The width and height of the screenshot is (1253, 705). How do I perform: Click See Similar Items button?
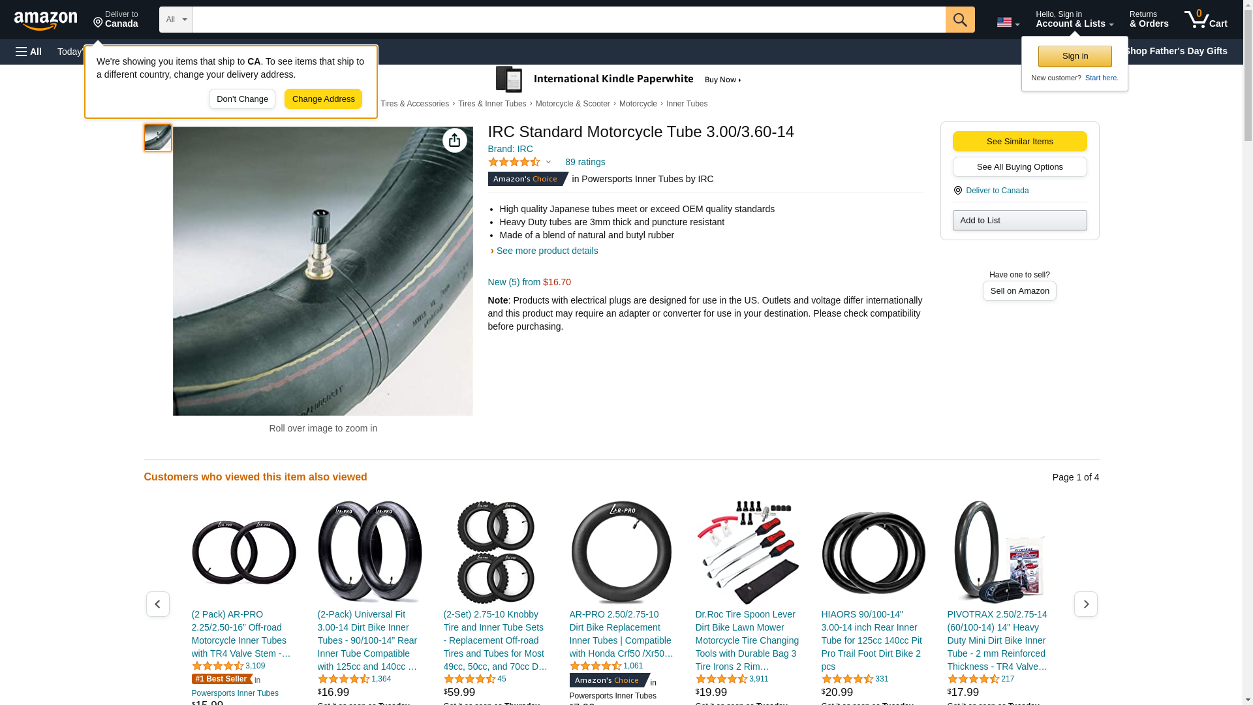click(x=1019, y=142)
